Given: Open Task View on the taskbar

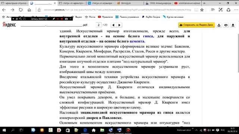Looking at the screenshot, I should 21,130.
